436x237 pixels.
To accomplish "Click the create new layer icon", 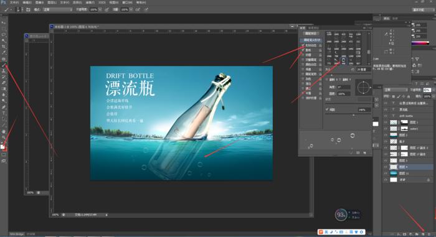I will point(423,235).
